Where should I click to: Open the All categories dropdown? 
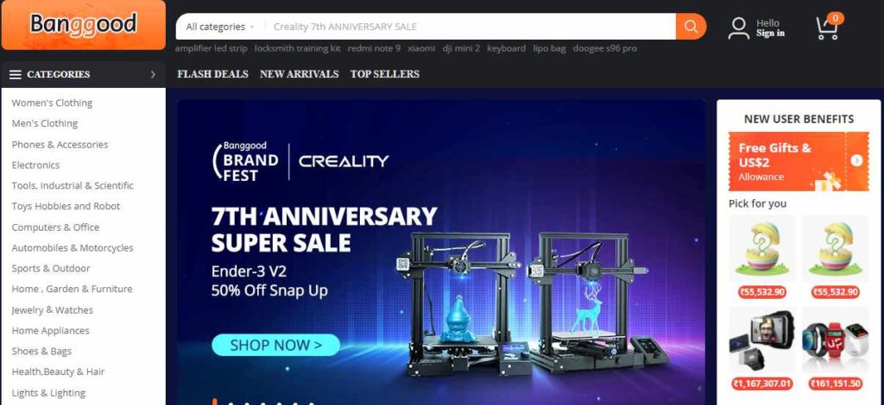tap(220, 27)
